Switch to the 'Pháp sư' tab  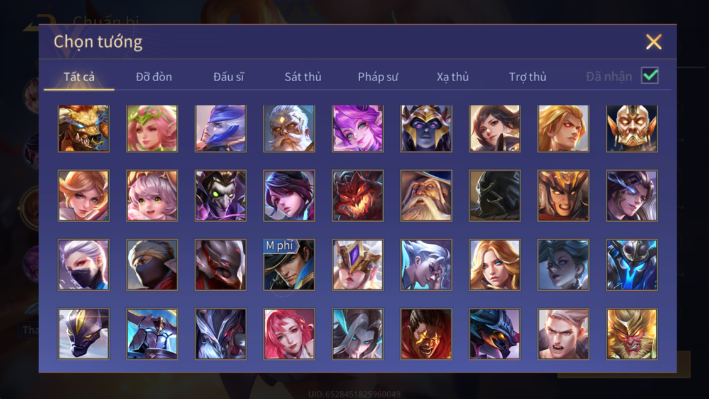click(378, 77)
